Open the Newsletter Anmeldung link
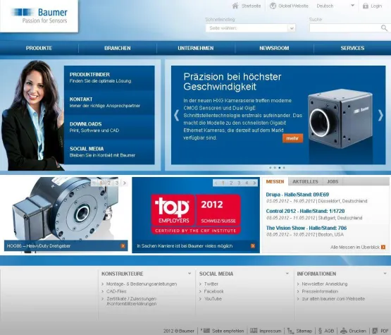The height and width of the screenshot is (335, 391). coord(325,284)
